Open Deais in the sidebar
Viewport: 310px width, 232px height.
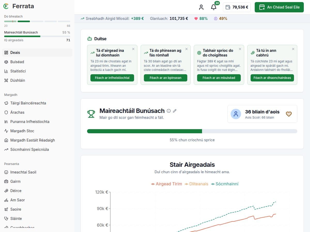tap(37, 53)
